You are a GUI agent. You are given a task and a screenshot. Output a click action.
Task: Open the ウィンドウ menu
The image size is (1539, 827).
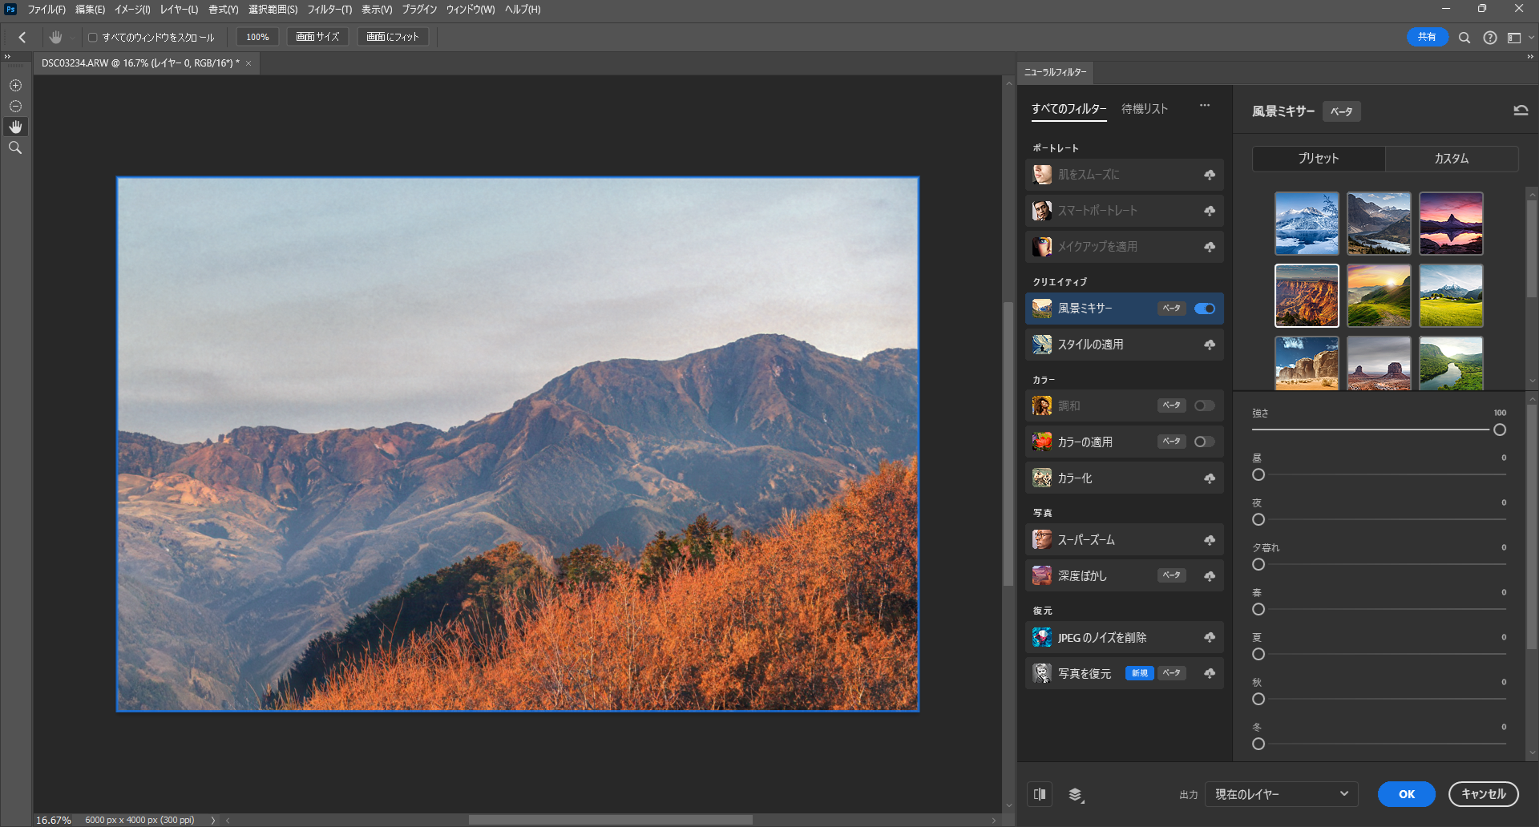[471, 10]
